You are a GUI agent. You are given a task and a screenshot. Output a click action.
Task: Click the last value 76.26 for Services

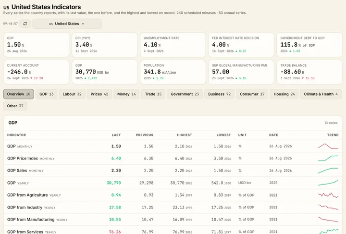coord(115,232)
